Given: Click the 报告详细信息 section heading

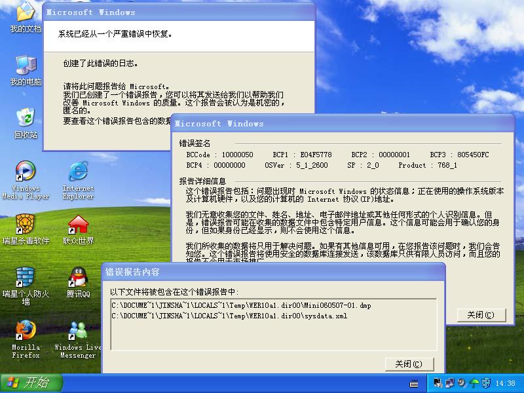Looking at the screenshot, I should tap(202, 181).
